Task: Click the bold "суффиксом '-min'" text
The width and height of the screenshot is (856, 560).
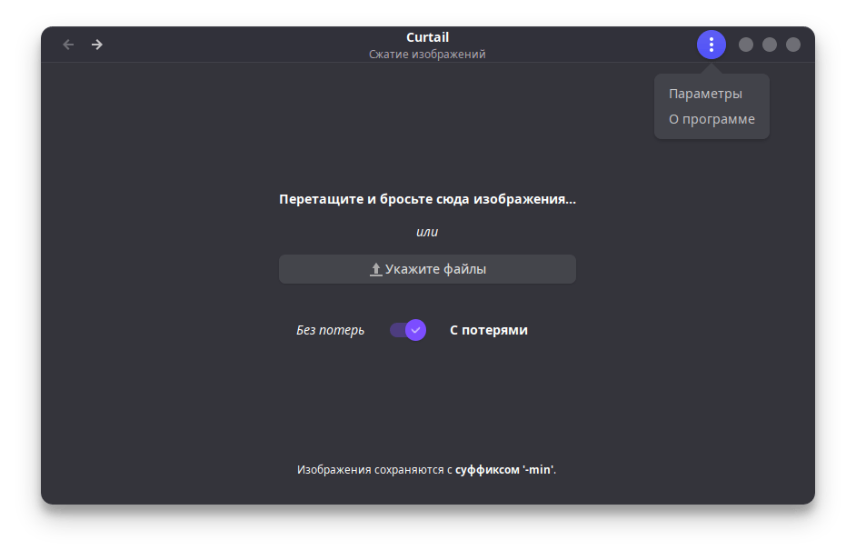Action: pos(504,470)
